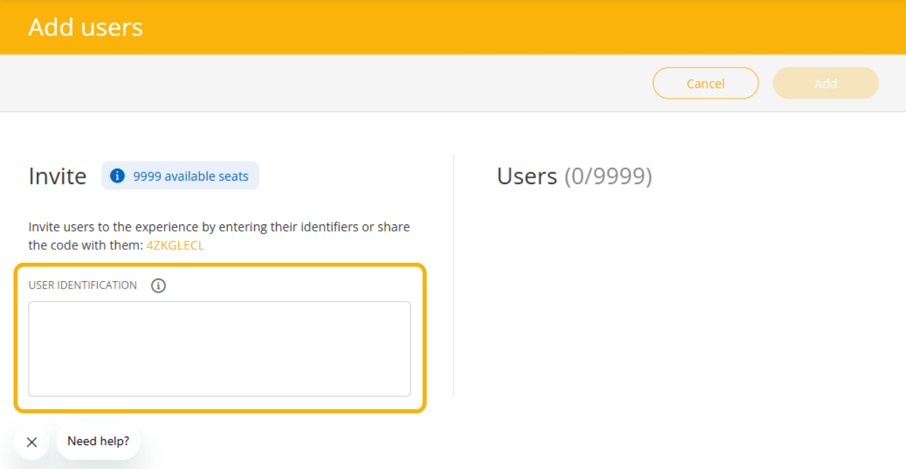Focus the User Identification text area

tap(219, 349)
